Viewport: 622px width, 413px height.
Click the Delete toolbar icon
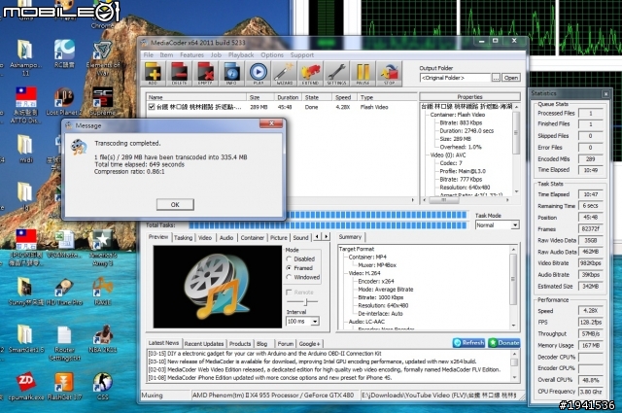tap(179, 74)
